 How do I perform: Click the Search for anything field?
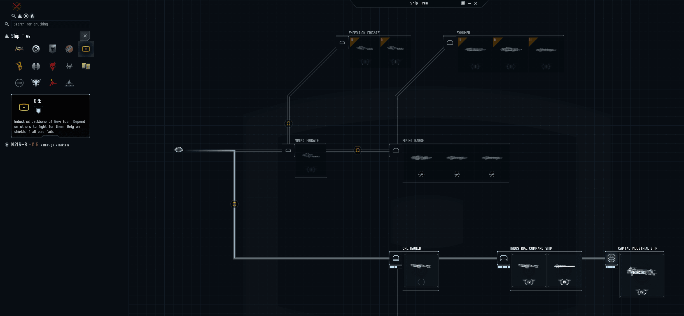(50, 24)
